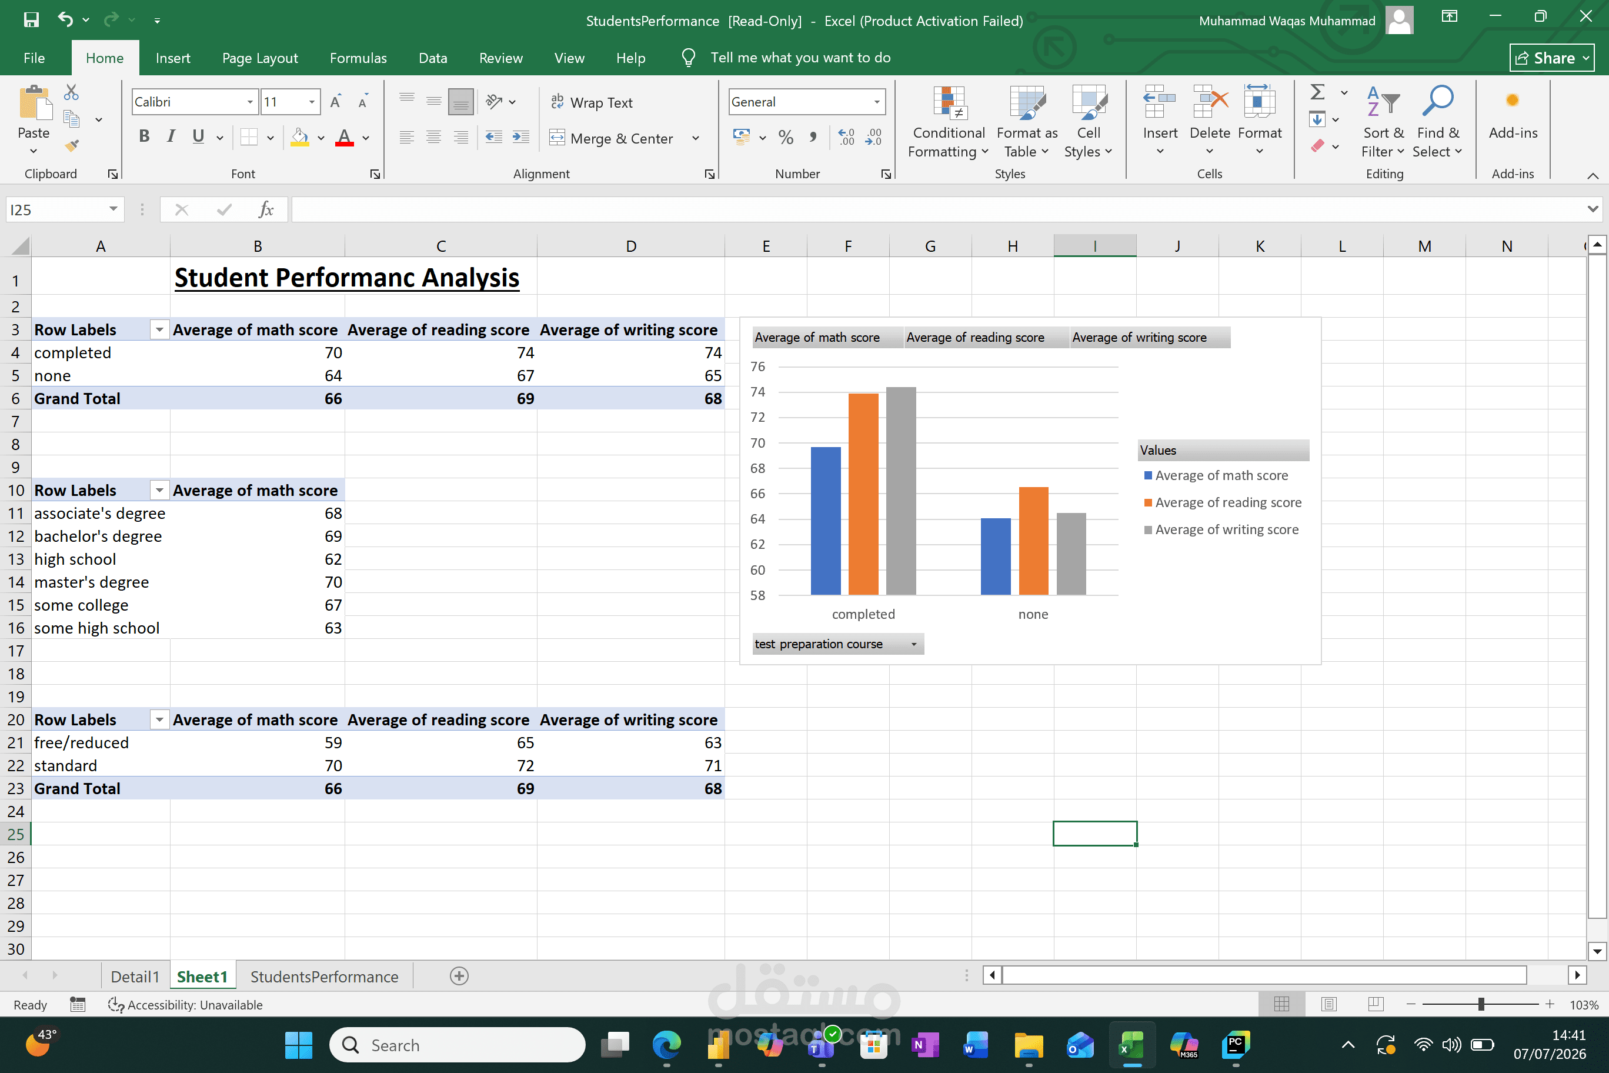Toggle Italic formatting
Viewport: 1609px width, 1073px height.
(171, 137)
